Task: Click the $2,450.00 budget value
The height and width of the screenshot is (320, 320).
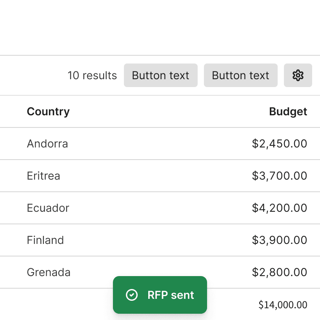Action: (279, 144)
